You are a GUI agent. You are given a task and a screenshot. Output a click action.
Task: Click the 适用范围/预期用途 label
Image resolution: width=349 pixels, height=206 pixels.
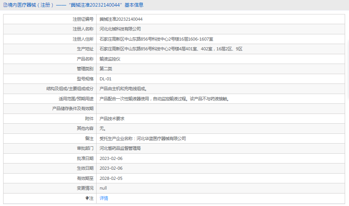[x=76, y=99]
